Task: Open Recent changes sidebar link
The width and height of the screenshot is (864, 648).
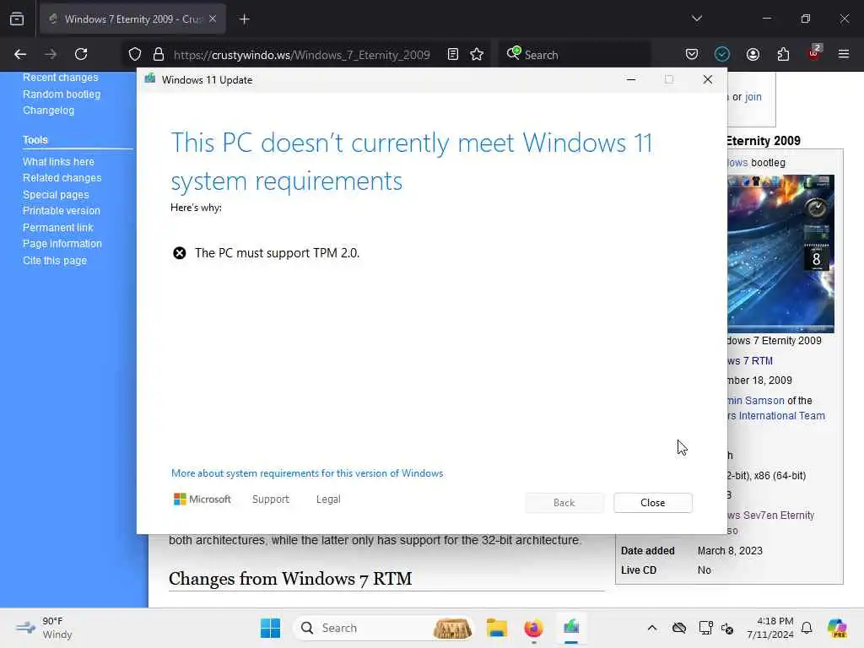Action: (x=60, y=78)
